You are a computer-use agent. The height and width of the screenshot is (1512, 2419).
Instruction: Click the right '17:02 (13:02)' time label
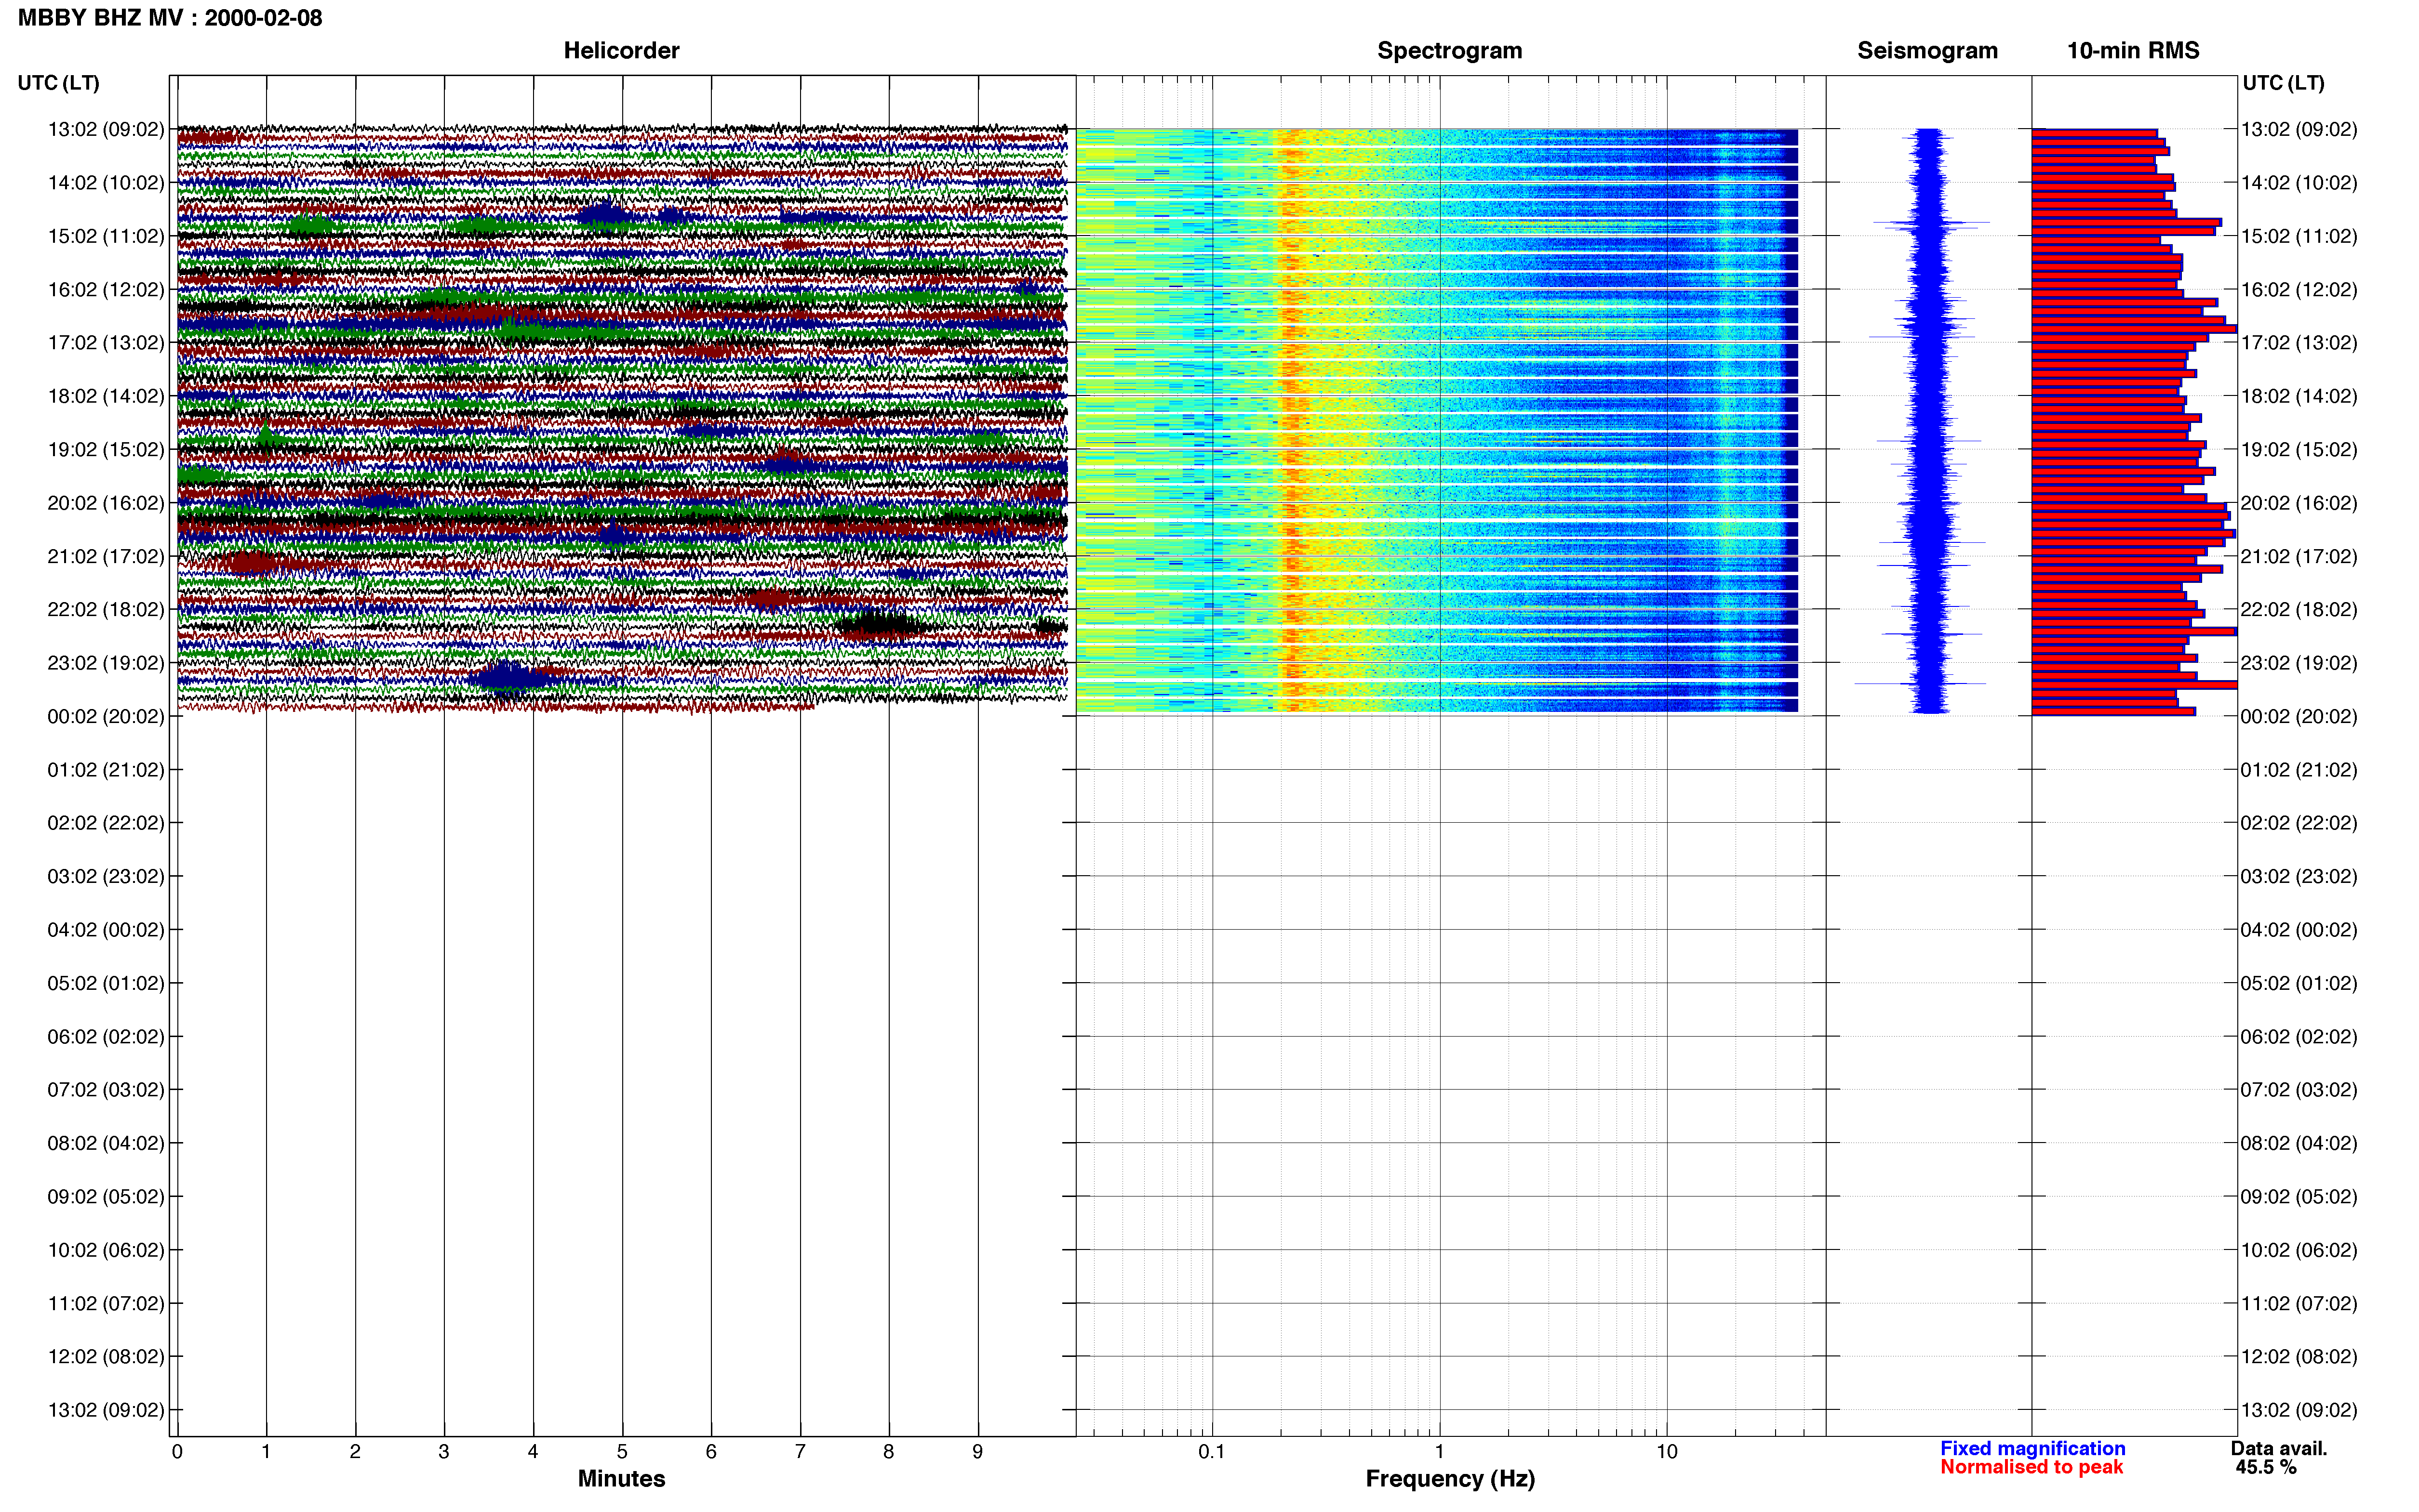coord(2299,343)
